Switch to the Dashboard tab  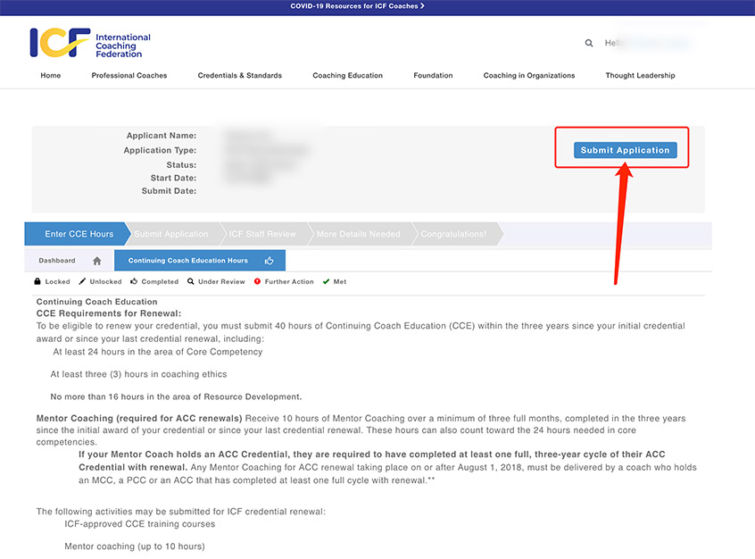57,261
